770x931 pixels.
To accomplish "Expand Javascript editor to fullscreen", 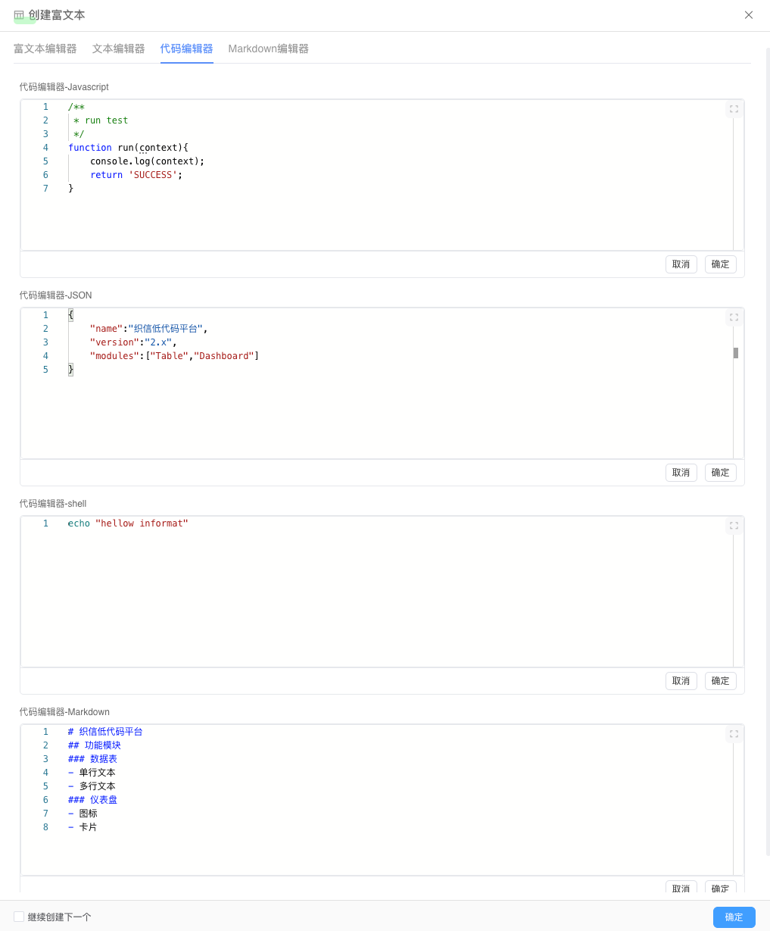I will [734, 109].
